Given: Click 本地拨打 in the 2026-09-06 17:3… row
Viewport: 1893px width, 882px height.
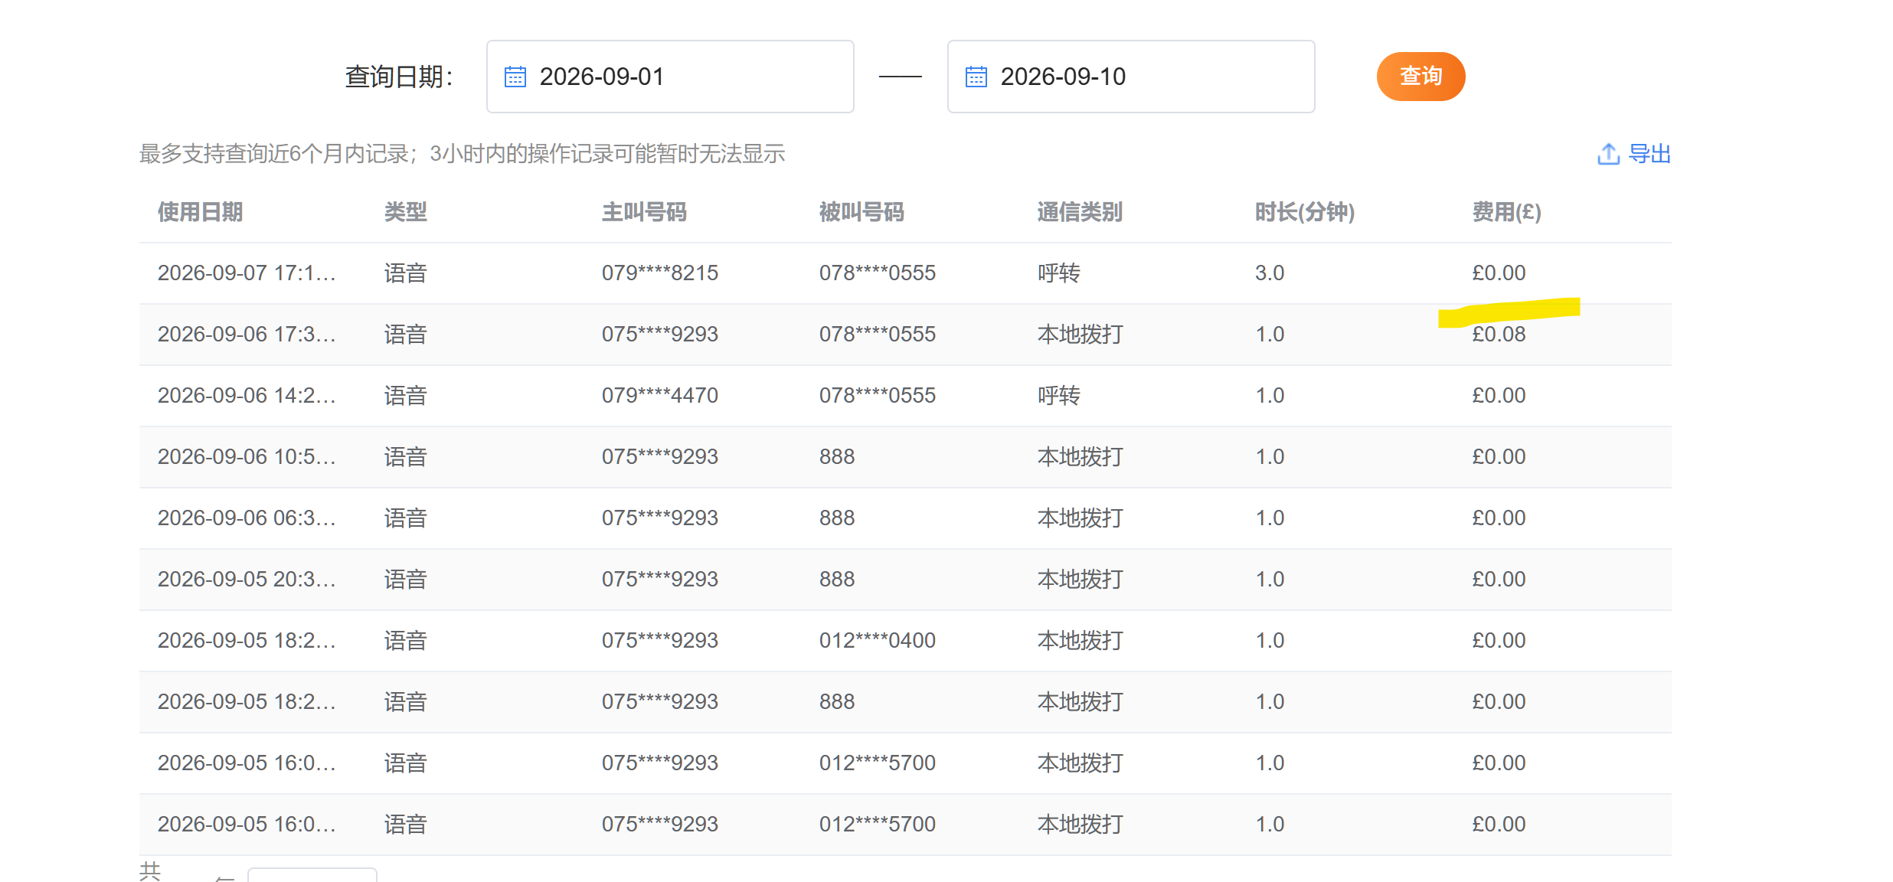Looking at the screenshot, I should [x=1080, y=335].
